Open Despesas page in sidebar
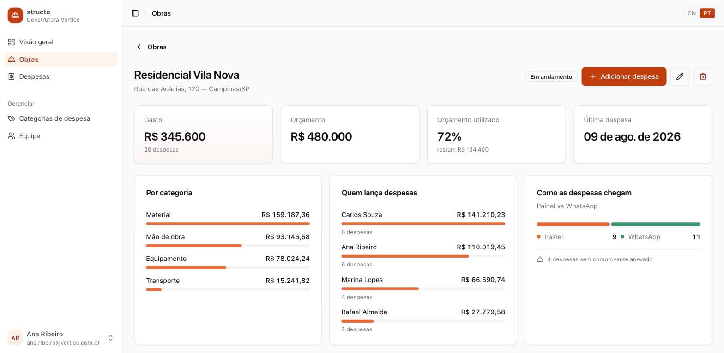Screen dimensions: 724x353 (x=61, y=76)
